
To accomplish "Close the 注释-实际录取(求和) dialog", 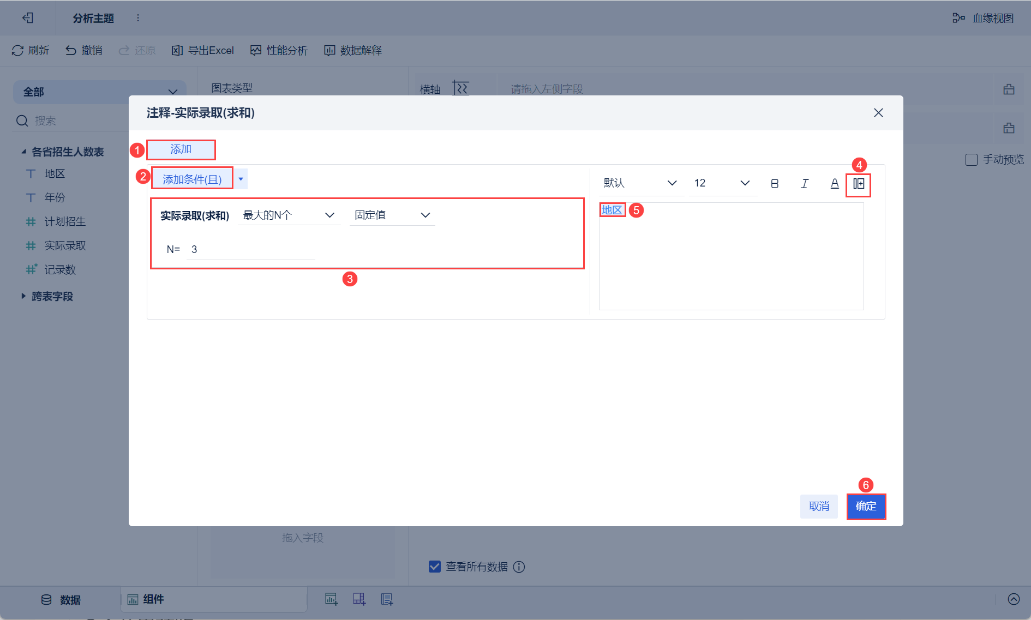I will pos(878,113).
